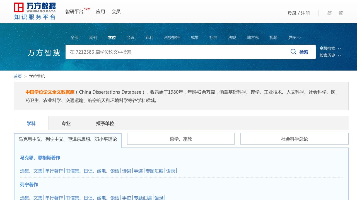Click arrow icon beside 检索历史

click(339, 56)
